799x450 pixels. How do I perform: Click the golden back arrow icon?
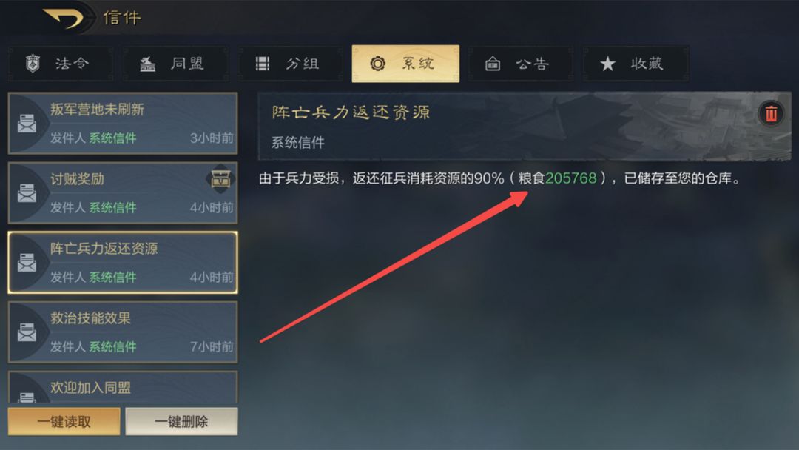click(x=63, y=18)
